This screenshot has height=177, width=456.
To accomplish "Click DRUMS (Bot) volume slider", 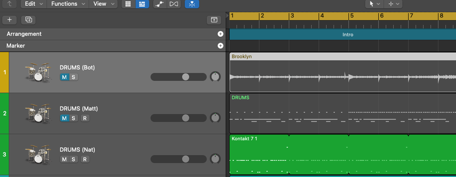I will (x=179, y=77).
